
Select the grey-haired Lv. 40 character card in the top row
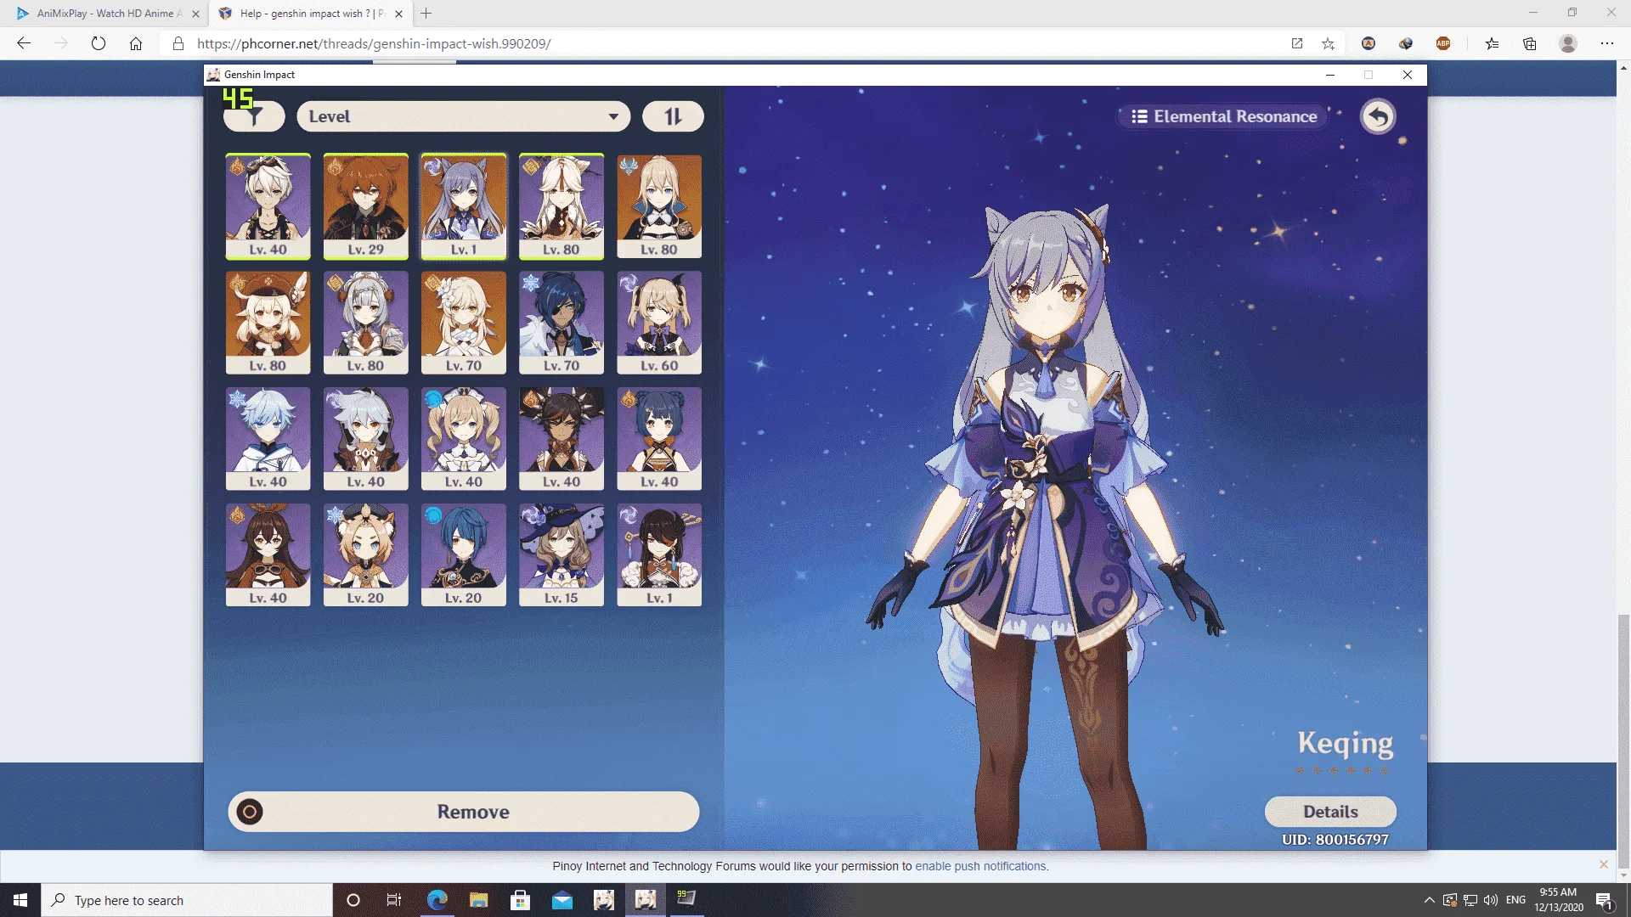(268, 206)
